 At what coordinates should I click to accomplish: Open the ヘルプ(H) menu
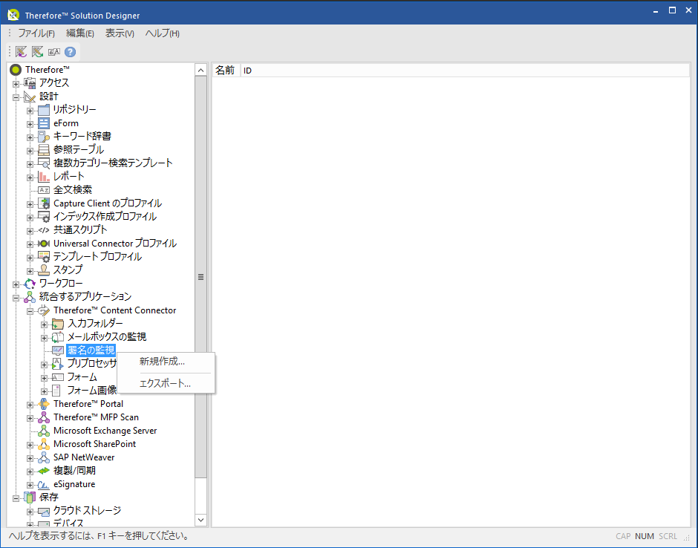(x=163, y=33)
